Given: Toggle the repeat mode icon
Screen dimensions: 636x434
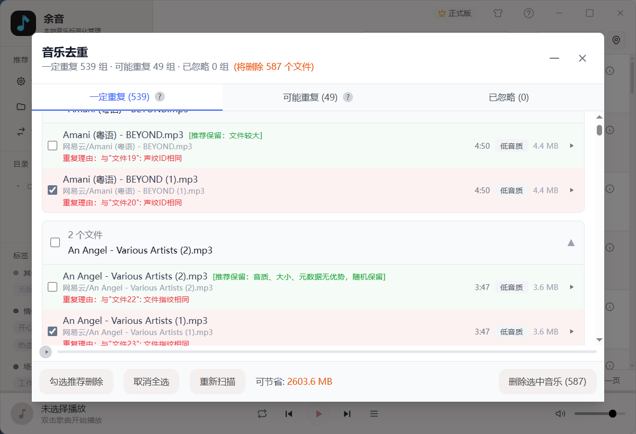Looking at the screenshot, I should point(262,414).
